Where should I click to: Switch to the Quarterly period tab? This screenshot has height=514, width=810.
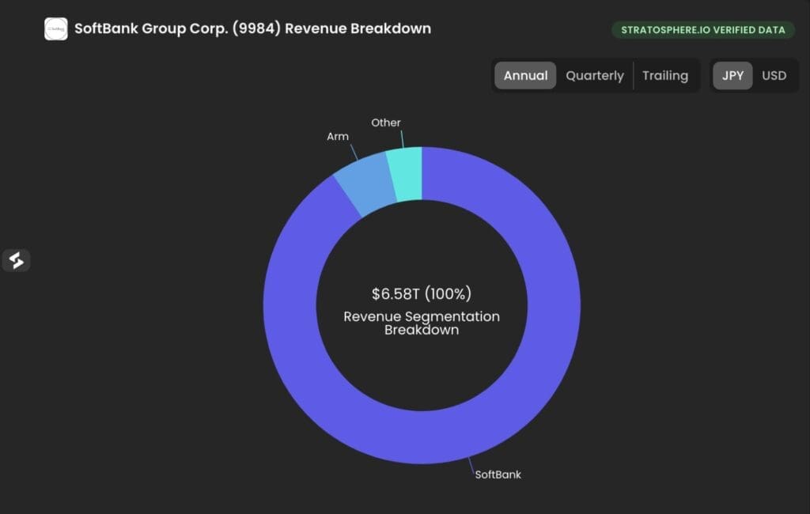(x=595, y=75)
